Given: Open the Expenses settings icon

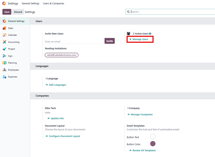Looking at the screenshot, I should click(x=4, y=77).
